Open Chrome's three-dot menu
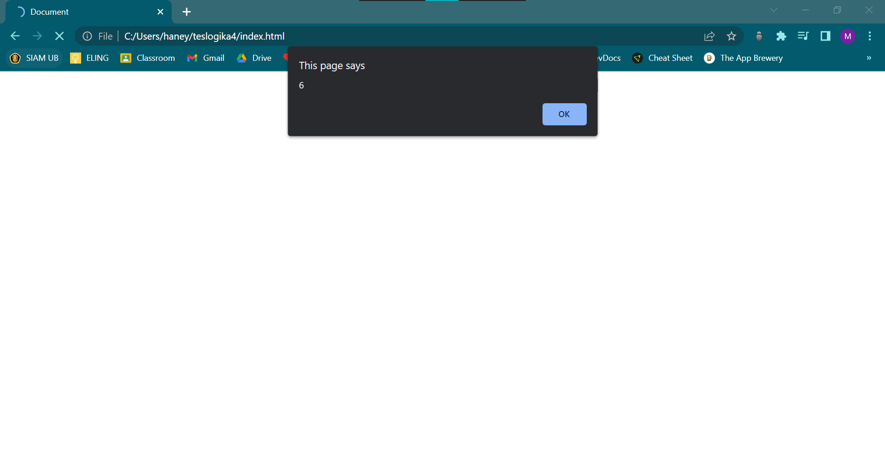Screen dimensions: 885x470 click(x=870, y=36)
